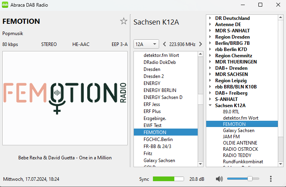Click the FEMOTION radio logo image
Viewport: 286px width, 187px height.
click(65, 97)
